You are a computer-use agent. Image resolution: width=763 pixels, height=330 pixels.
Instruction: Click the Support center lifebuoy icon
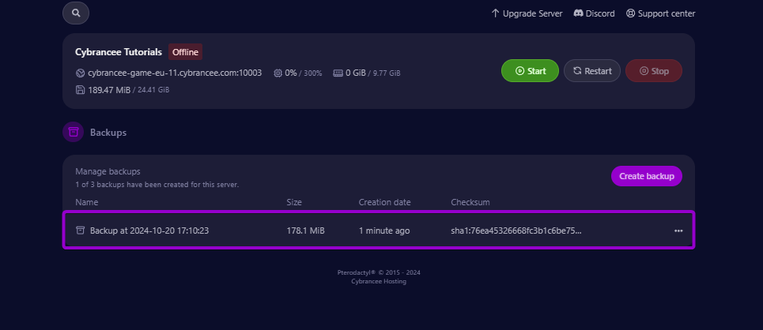pos(631,13)
